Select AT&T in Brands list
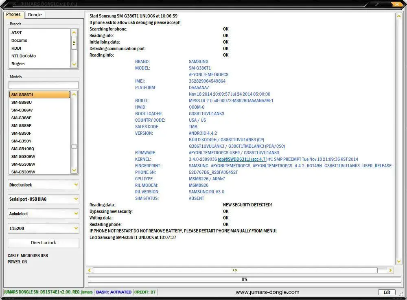This screenshot has width=407, height=300. (x=39, y=33)
